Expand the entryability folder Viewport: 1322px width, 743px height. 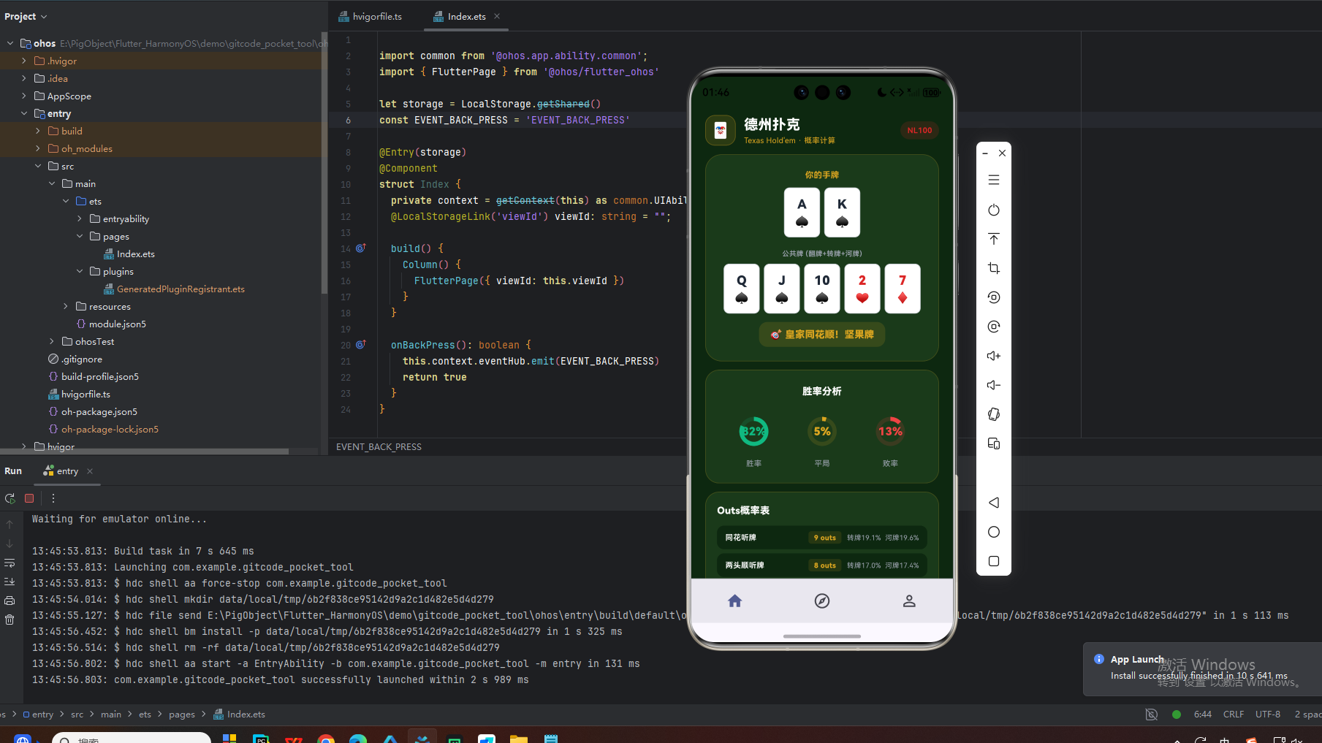[80, 218]
